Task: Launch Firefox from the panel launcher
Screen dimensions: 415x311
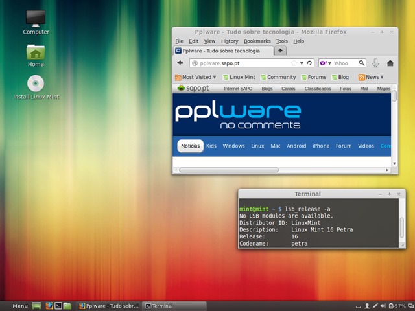Action: point(49,306)
